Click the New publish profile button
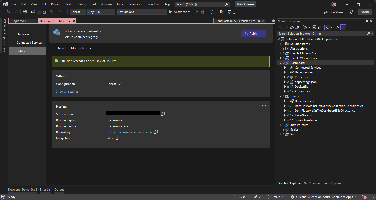Image resolution: width=376 pixels, height=200 pixels. 59,48
